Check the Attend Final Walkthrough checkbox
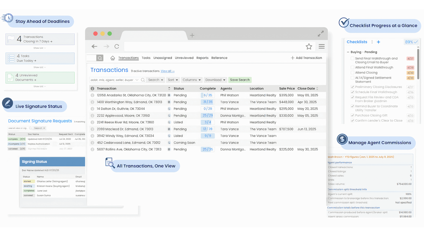 [x=352, y=67]
